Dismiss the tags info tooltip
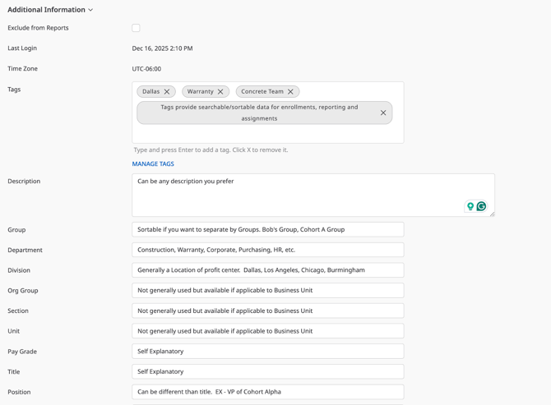Viewport: 551px width, 405px height. coord(383,113)
